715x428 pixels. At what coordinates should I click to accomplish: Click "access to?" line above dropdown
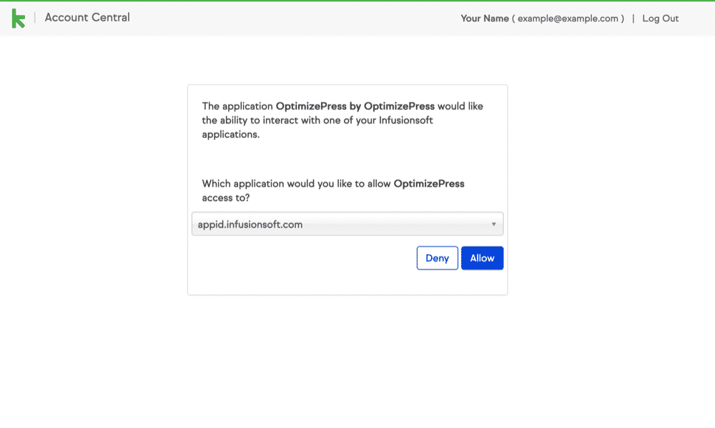226,198
